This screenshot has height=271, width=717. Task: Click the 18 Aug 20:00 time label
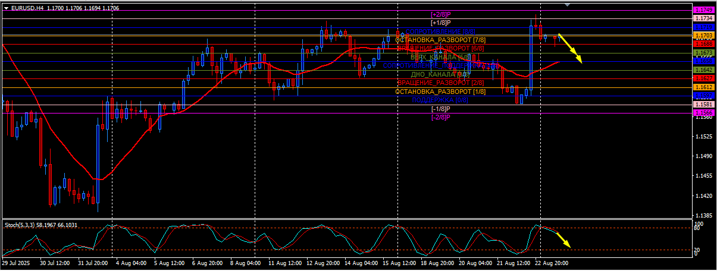(437, 262)
